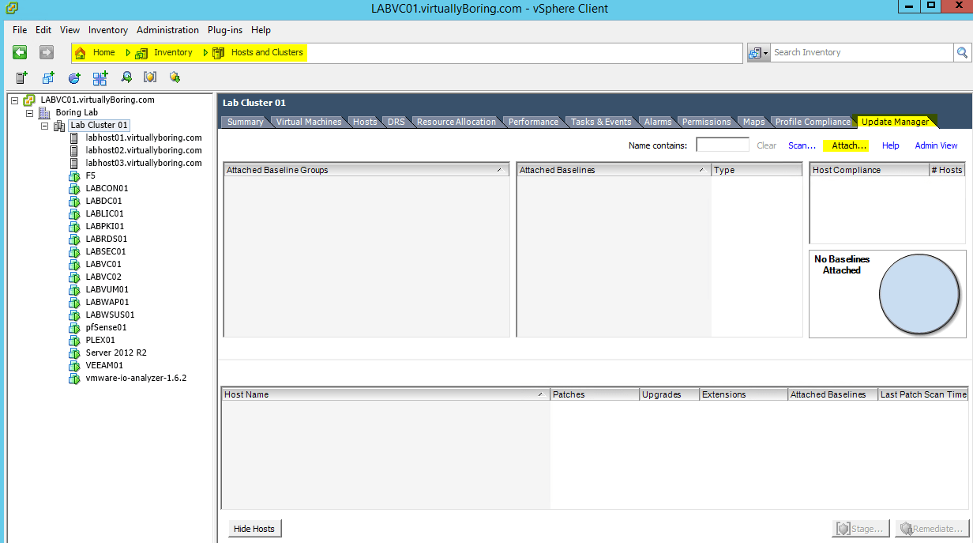Click the Boring Lab datacenter icon

click(44, 113)
